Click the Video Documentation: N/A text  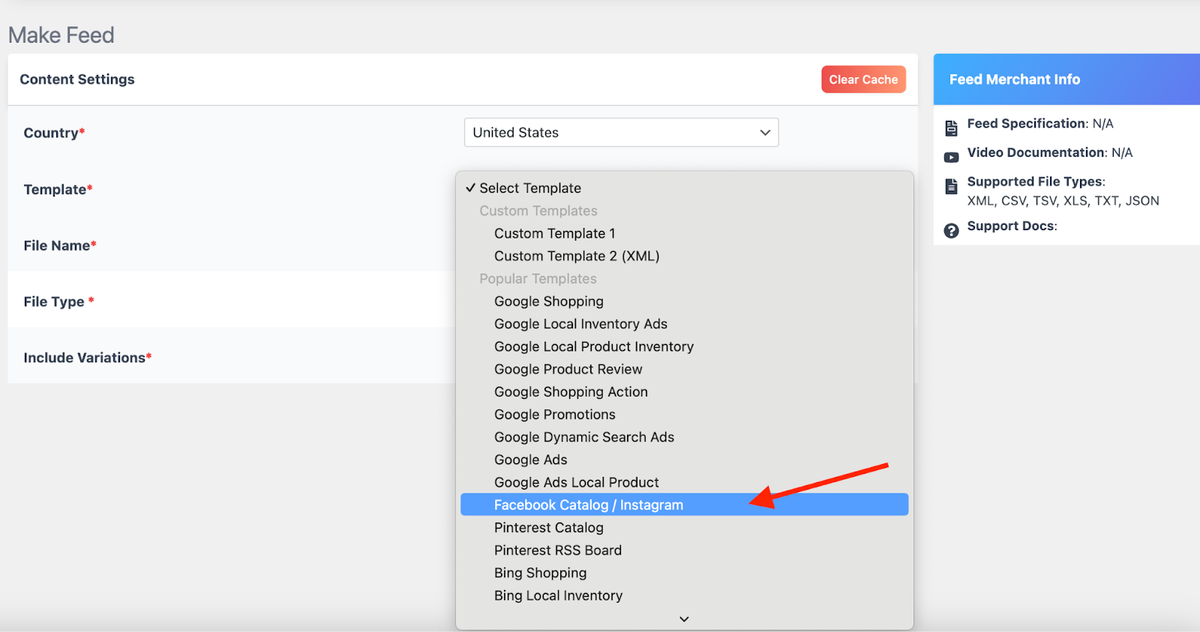tap(1050, 153)
